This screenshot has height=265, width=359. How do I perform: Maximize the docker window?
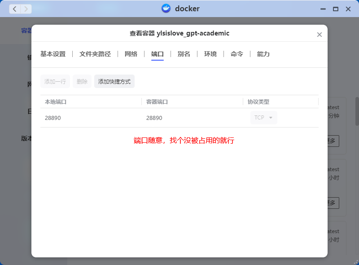(x=335, y=9)
